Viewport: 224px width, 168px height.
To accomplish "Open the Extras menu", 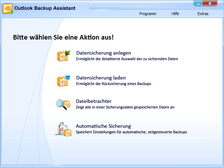I will pyautogui.click(x=203, y=14).
